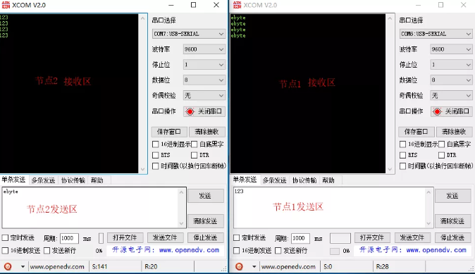The height and width of the screenshot is (274, 475).
Task: Expand baud rate 9600 dropdown in left window
Action: point(204,49)
